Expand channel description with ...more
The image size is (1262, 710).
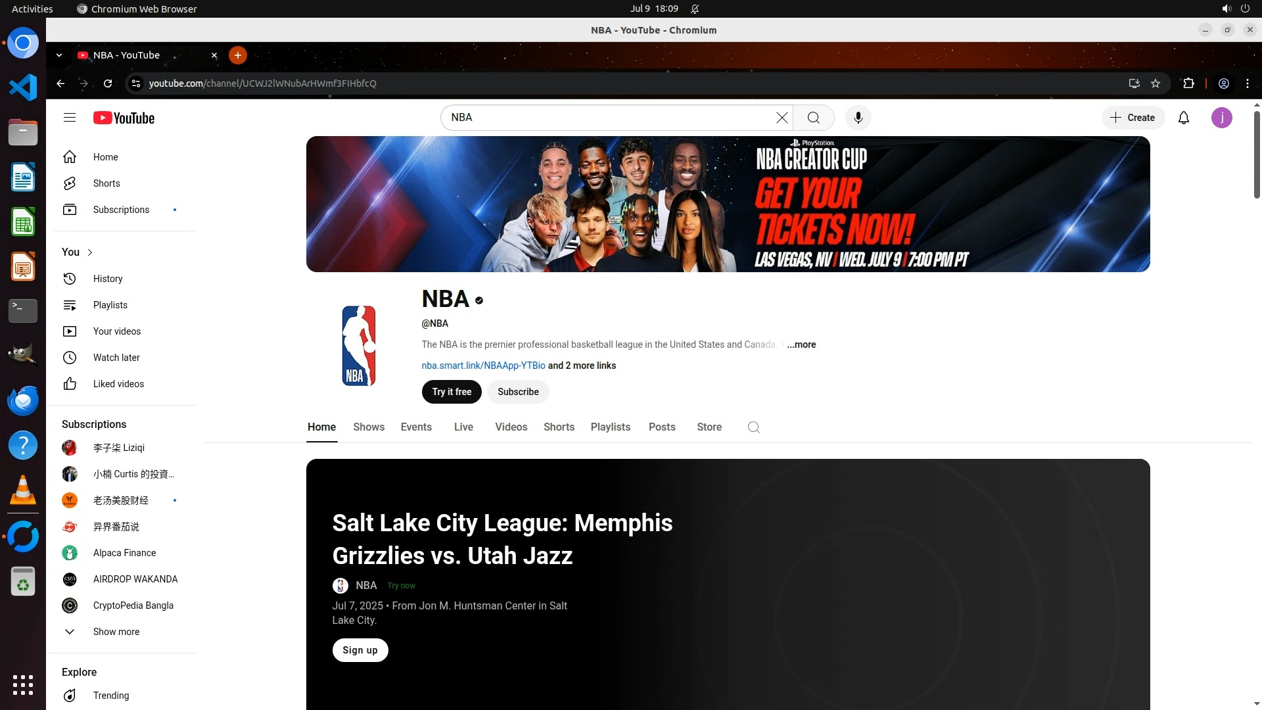click(x=801, y=344)
